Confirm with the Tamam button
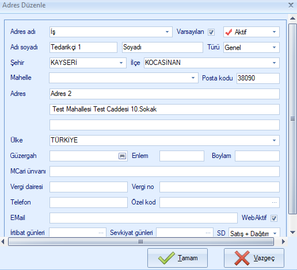Screen dimensions: 297x270 tap(177, 258)
